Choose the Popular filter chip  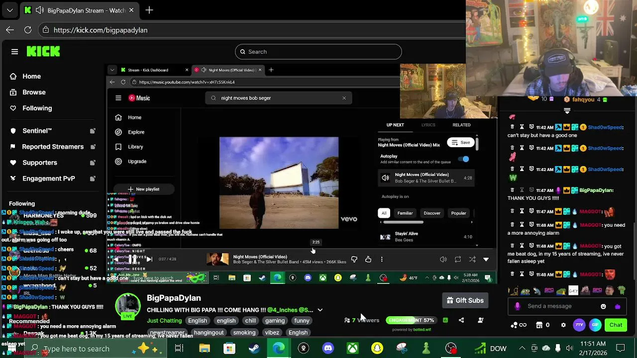(458, 213)
